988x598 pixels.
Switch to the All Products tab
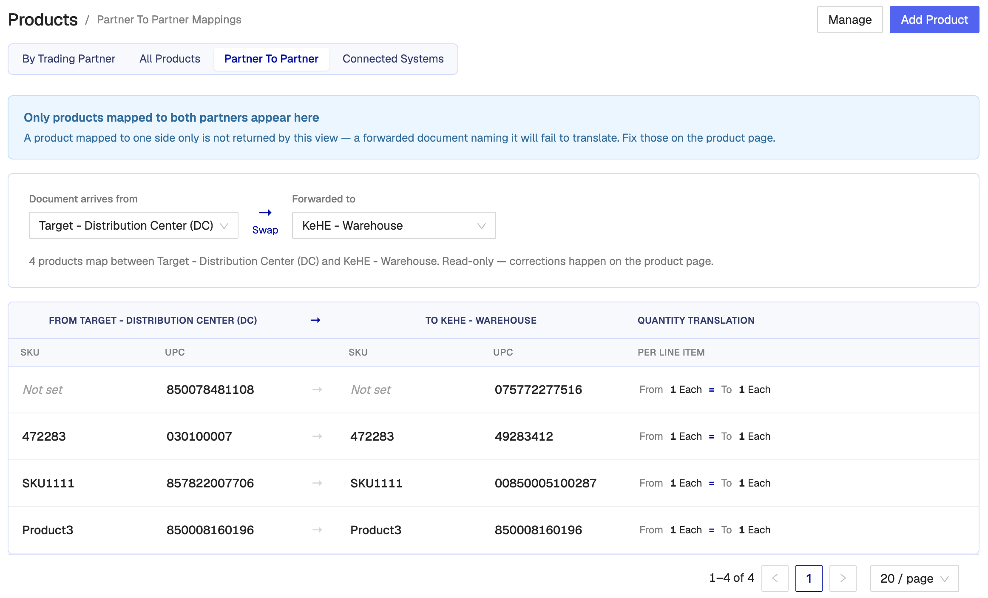click(170, 59)
